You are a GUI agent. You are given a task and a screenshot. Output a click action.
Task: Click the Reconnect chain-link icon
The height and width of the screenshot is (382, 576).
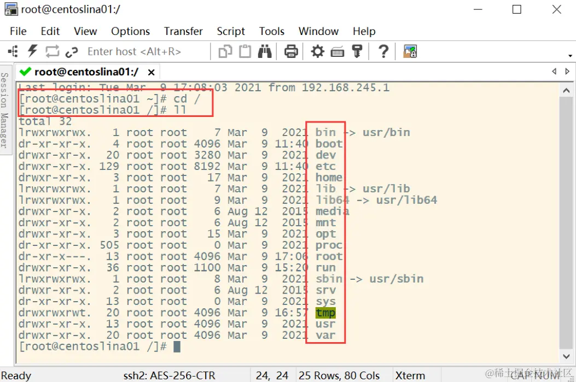tap(72, 52)
